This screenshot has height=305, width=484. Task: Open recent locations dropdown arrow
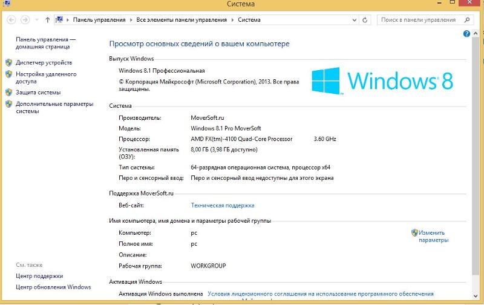37,20
